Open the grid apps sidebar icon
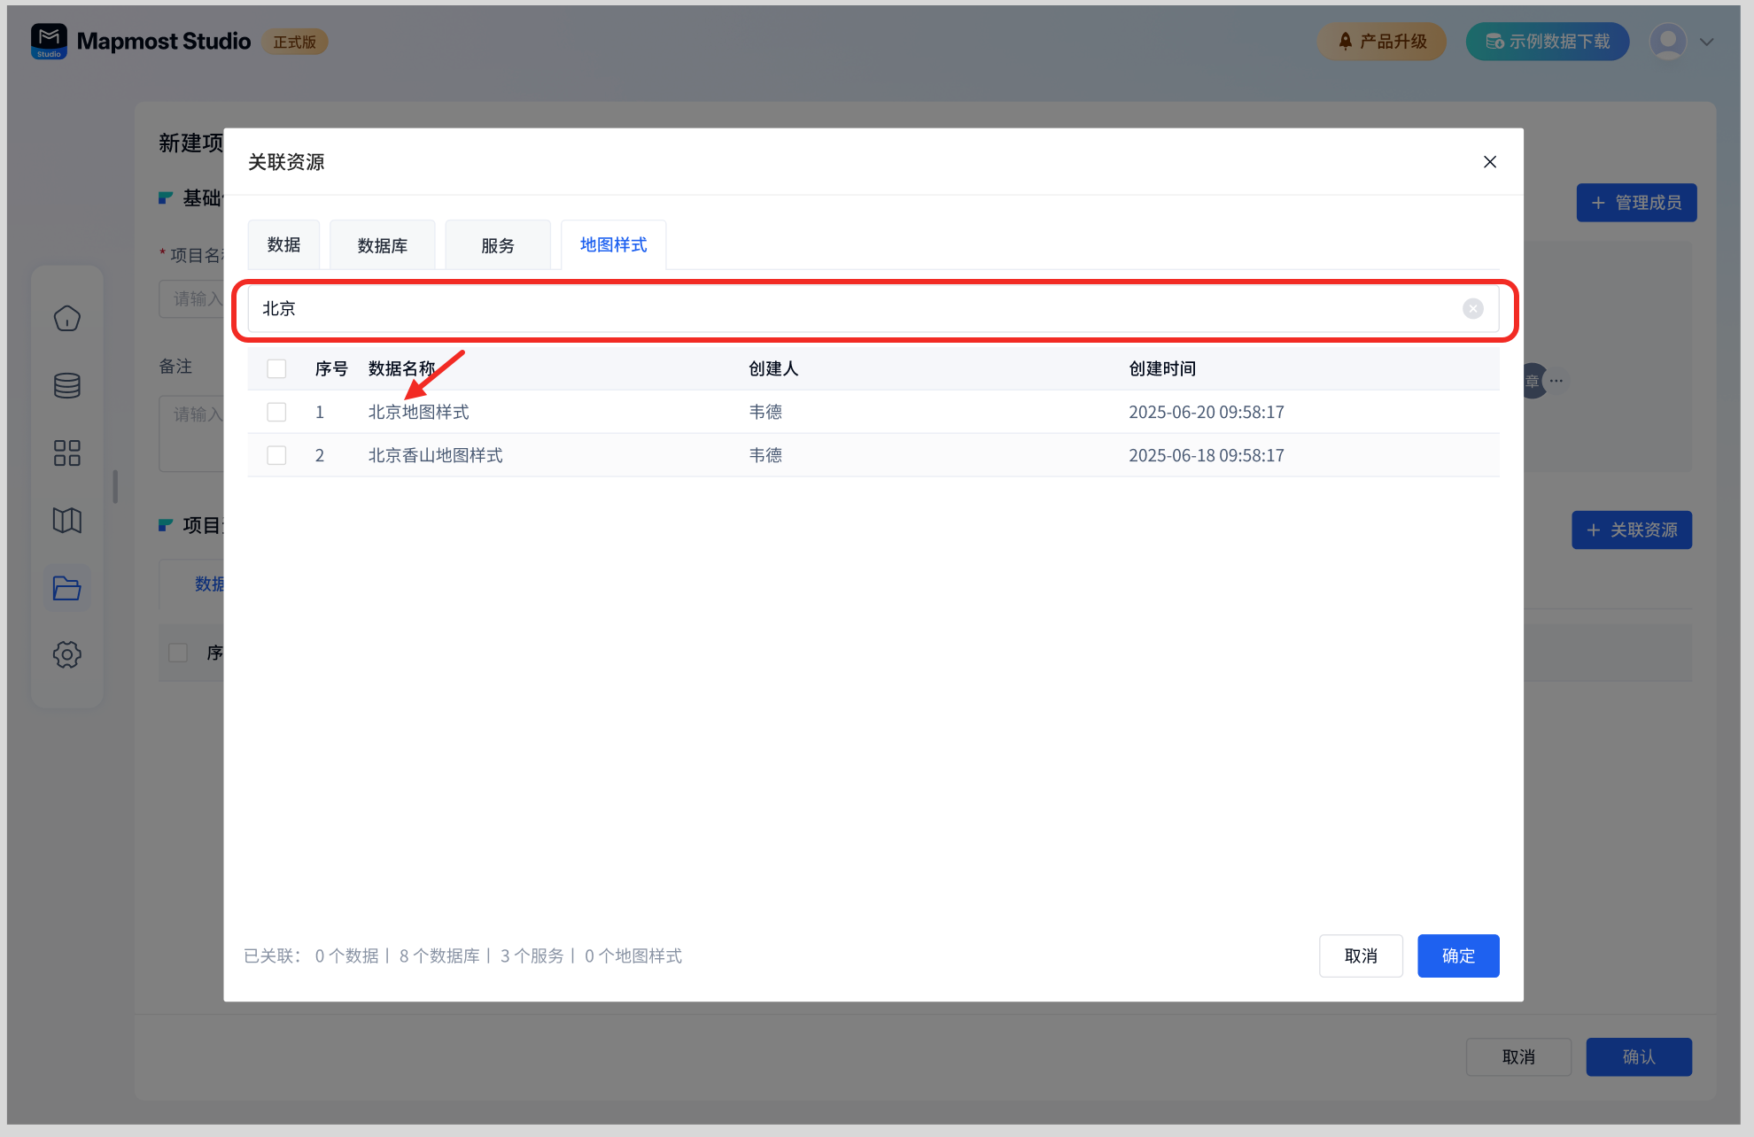 click(67, 453)
